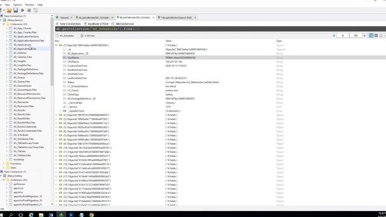This screenshot has height=217, width=386.
Task: Select the AS_Applications collection icon
Action: [11, 45]
